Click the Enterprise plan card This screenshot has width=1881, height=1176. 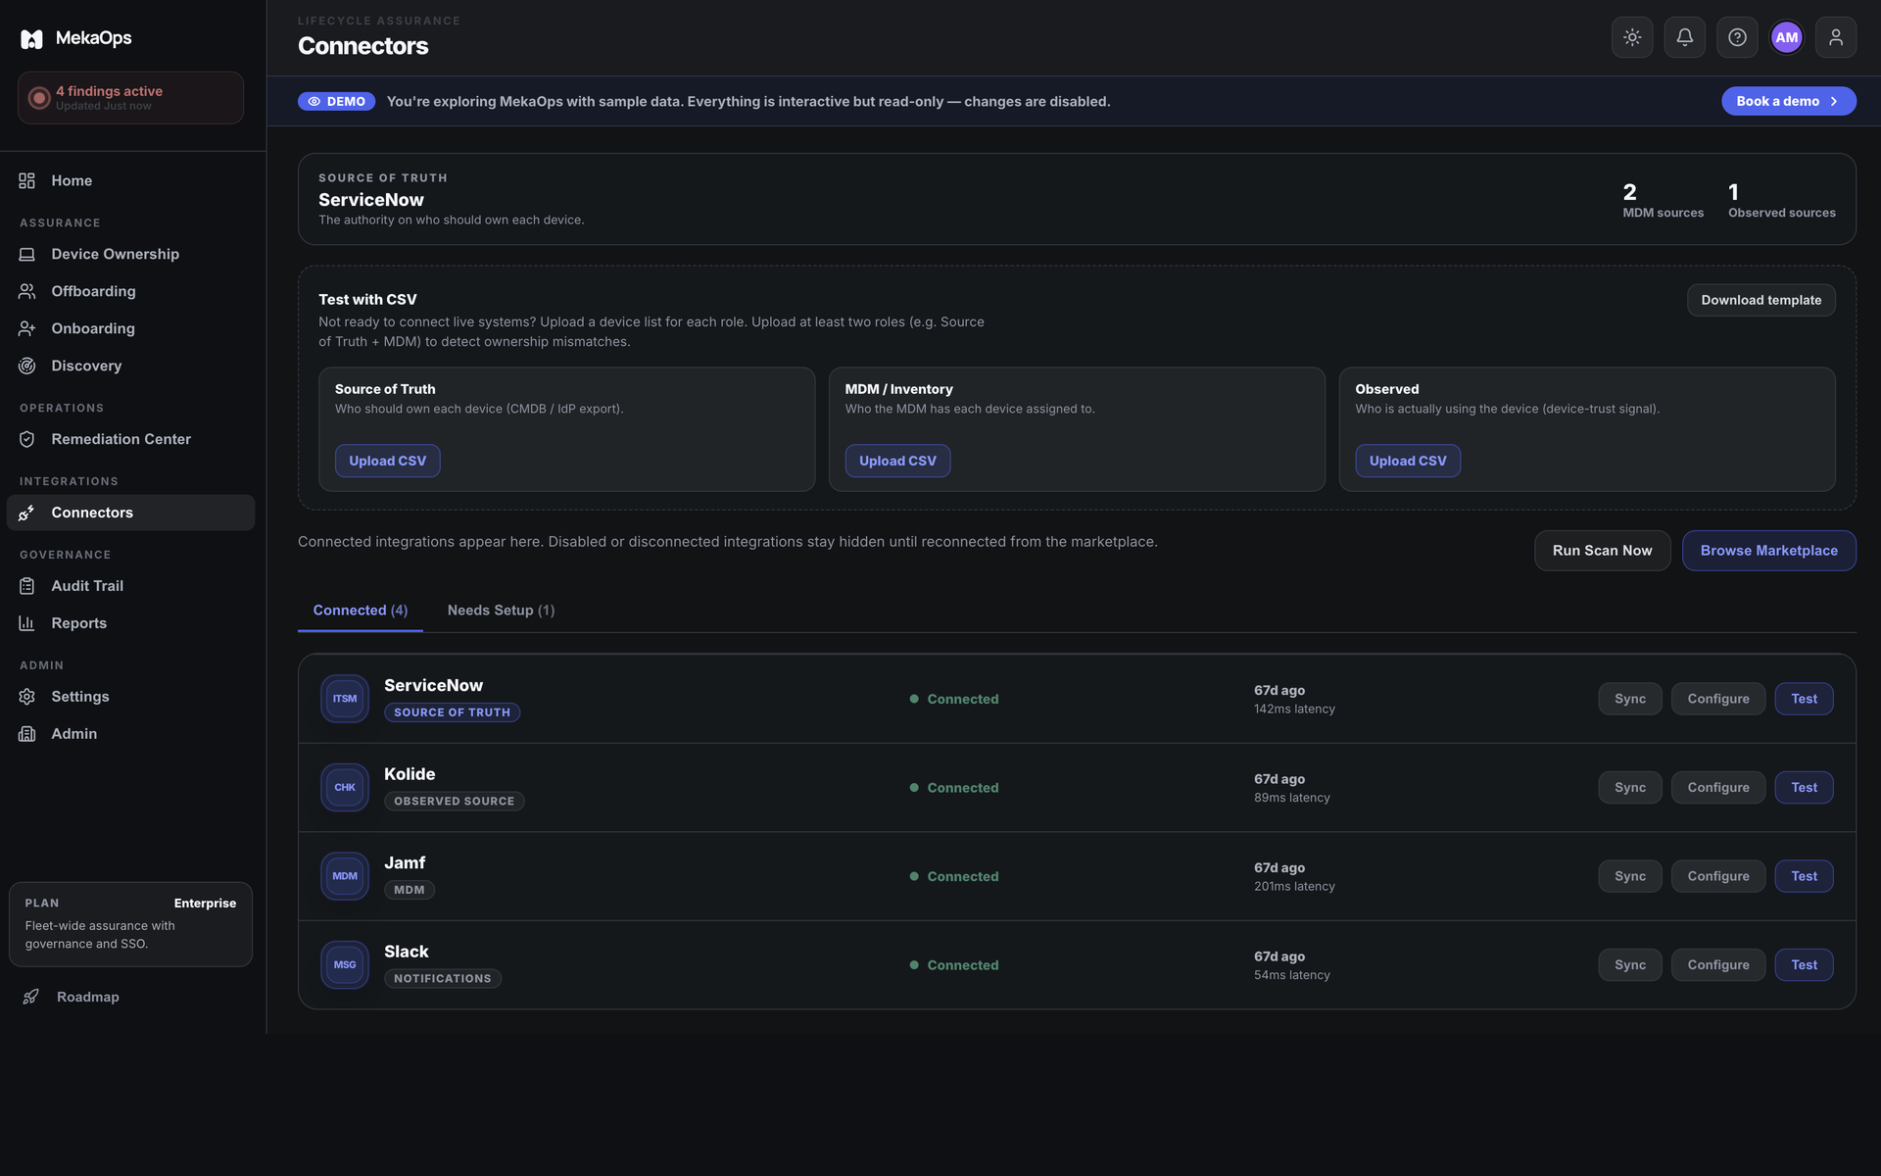(130, 924)
